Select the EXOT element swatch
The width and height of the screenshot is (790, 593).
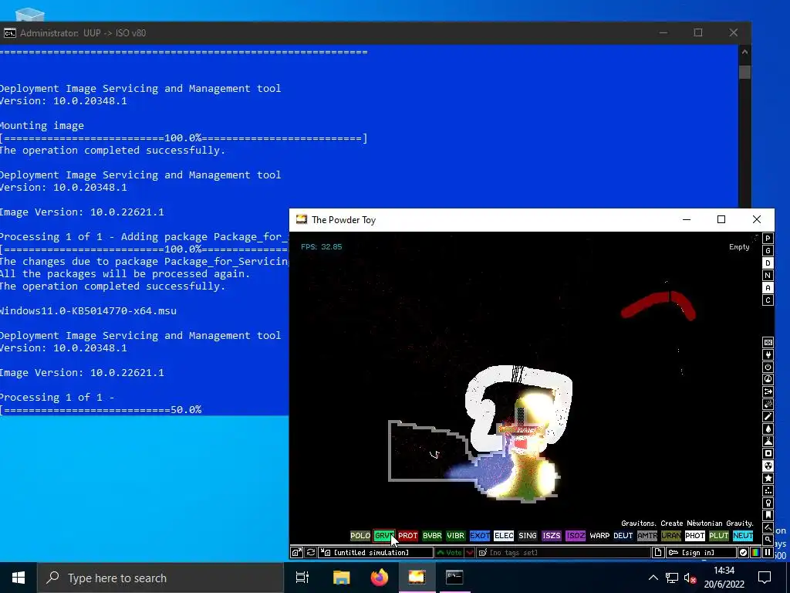[x=480, y=536]
